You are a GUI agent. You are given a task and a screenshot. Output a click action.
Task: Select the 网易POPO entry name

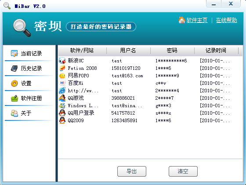tap(79, 76)
